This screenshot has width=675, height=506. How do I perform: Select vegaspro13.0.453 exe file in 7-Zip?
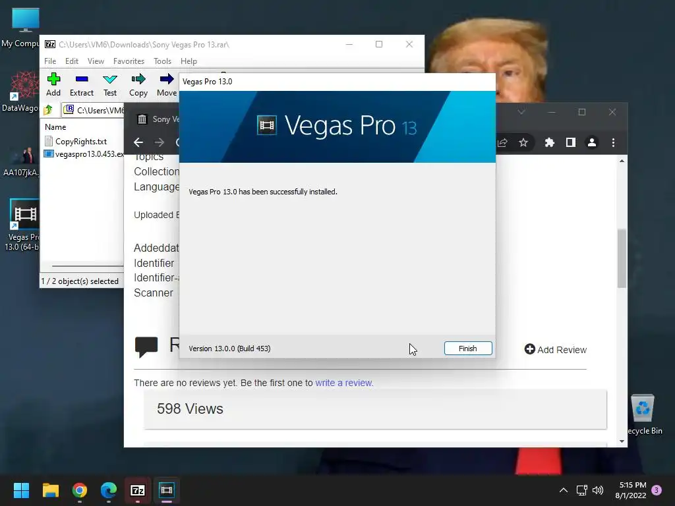84,154
